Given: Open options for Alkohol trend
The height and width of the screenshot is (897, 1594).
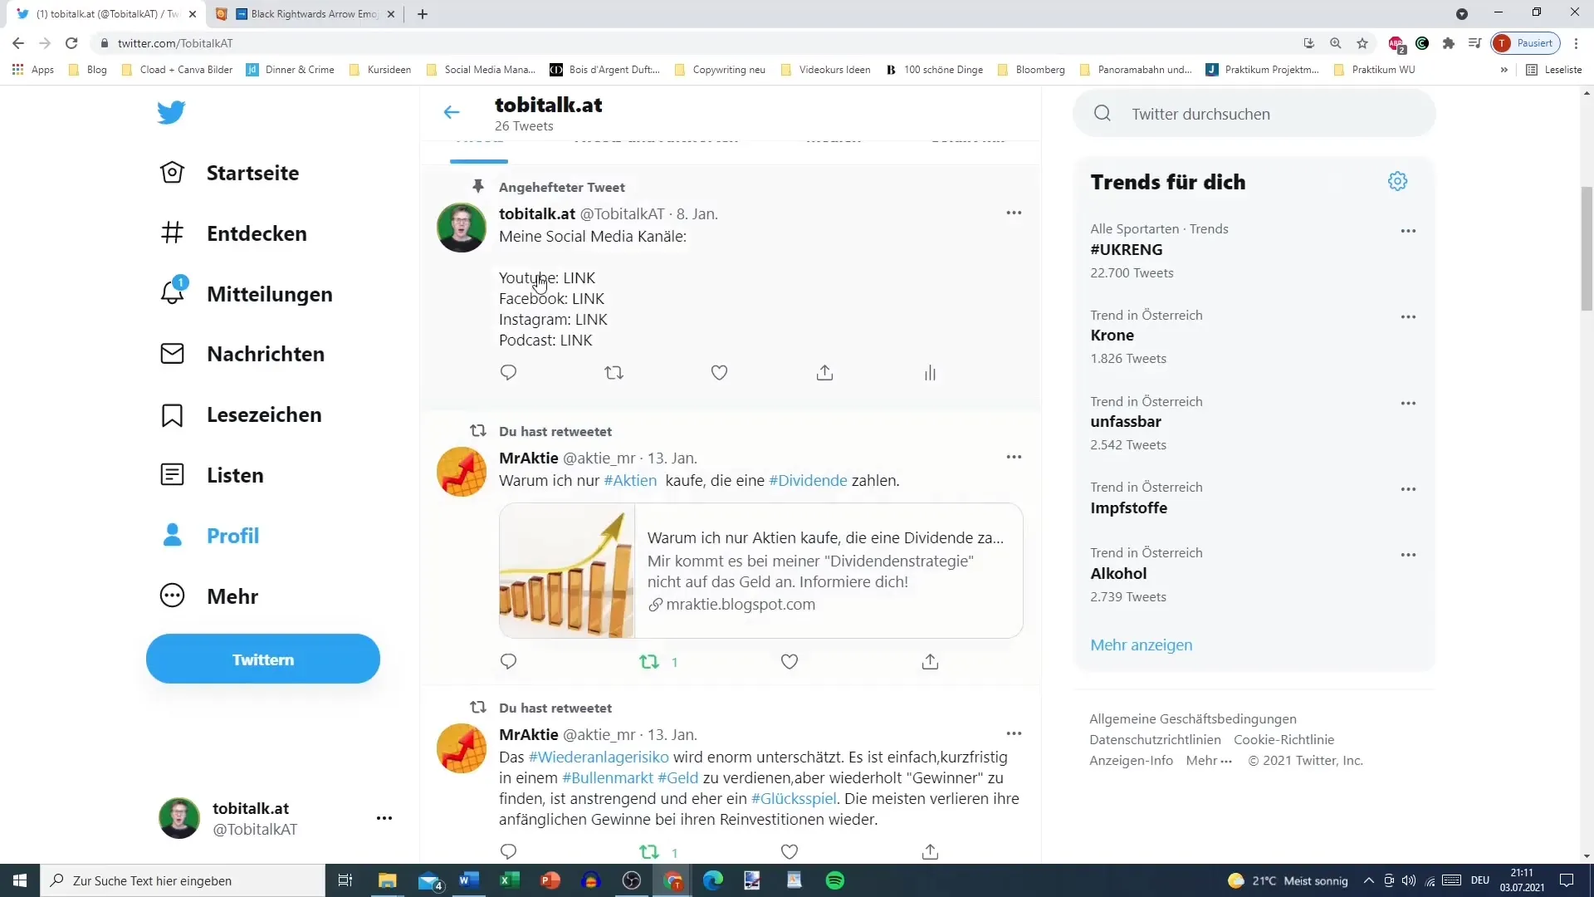Looking at the screenshot, I should (1408, 555).
